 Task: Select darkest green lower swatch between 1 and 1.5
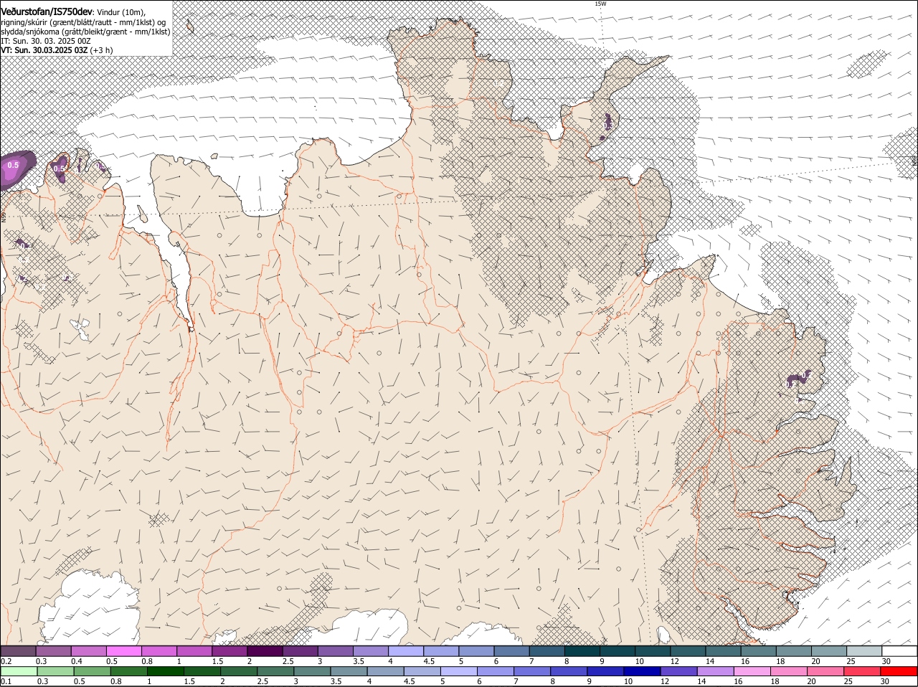(166, 671)
